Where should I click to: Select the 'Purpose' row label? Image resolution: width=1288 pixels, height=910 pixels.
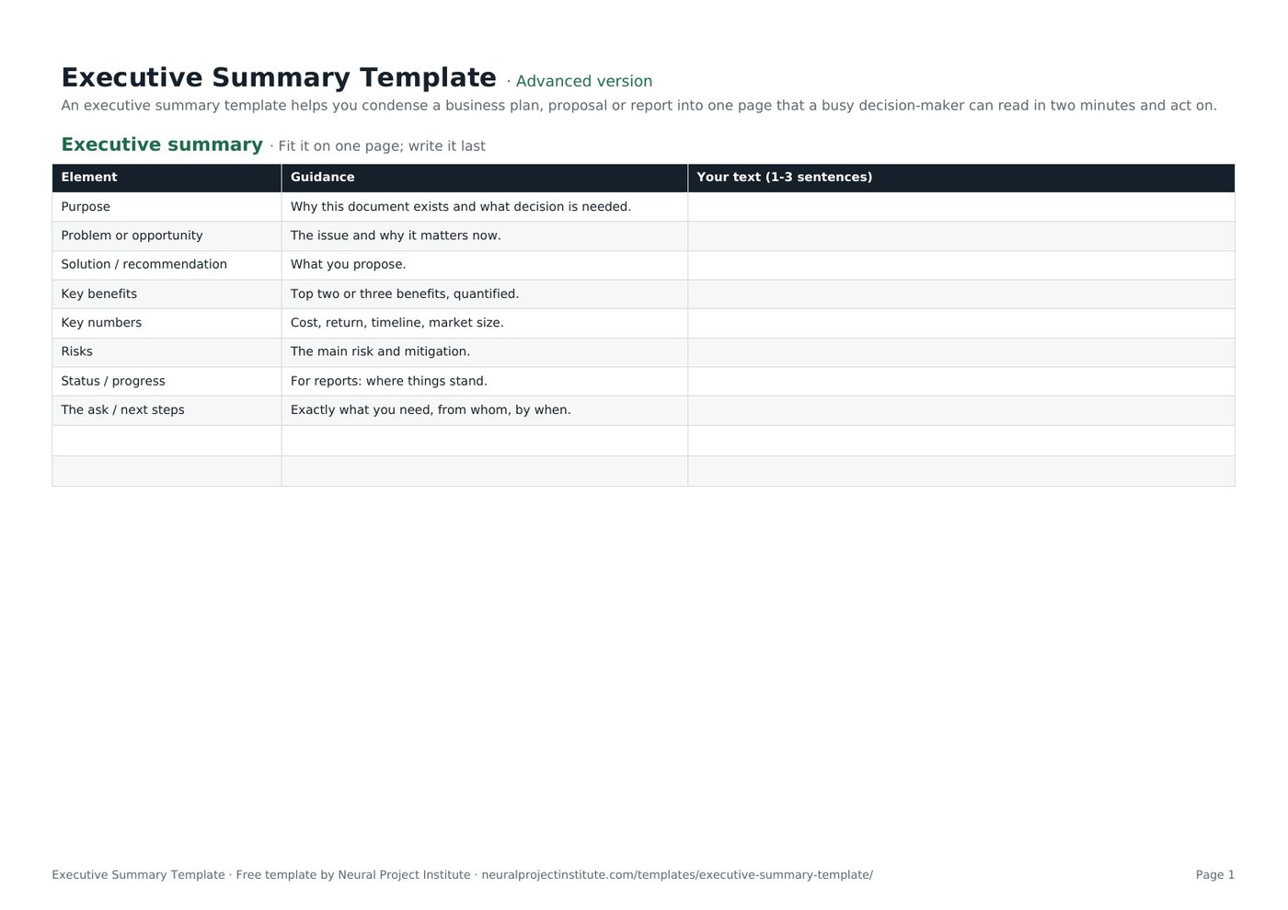tap(86, 207)
